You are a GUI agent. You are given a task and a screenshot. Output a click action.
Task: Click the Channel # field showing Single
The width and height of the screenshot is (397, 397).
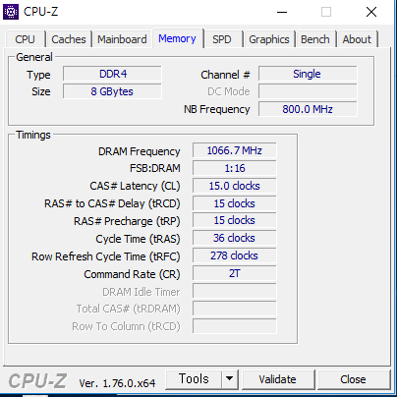click(x=308, y=74)
